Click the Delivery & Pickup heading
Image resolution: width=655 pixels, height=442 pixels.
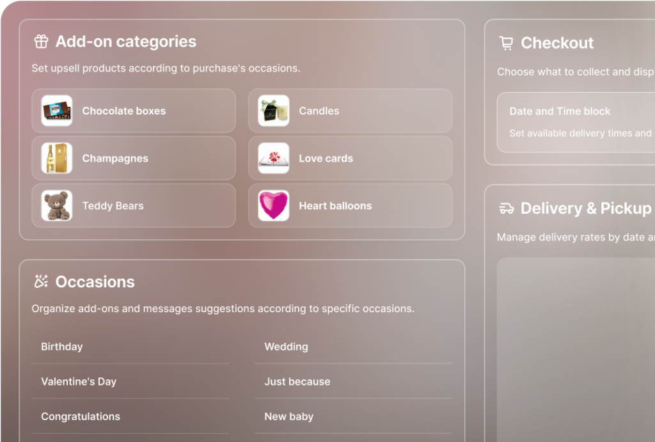[x=586, y=209]
